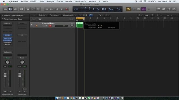Open the left-click tool menu
This screenshot has height=100, width=179.
(x=101, y=15)
